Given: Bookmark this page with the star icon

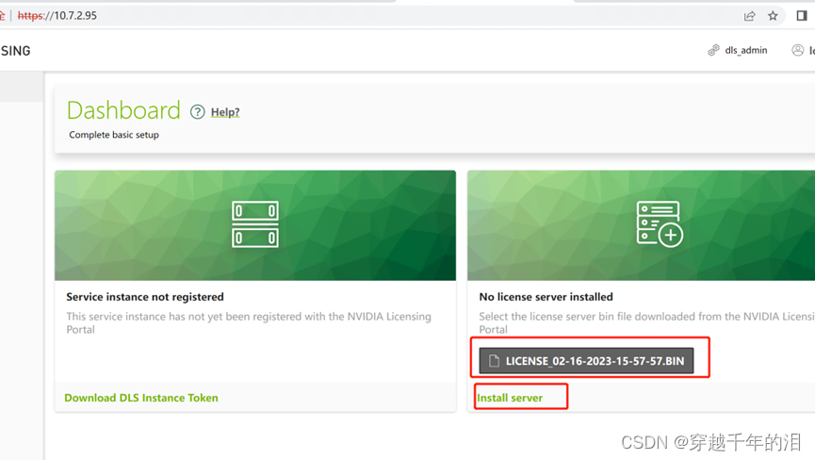Looking at the screenshot, I should click(x=773, y=16).
